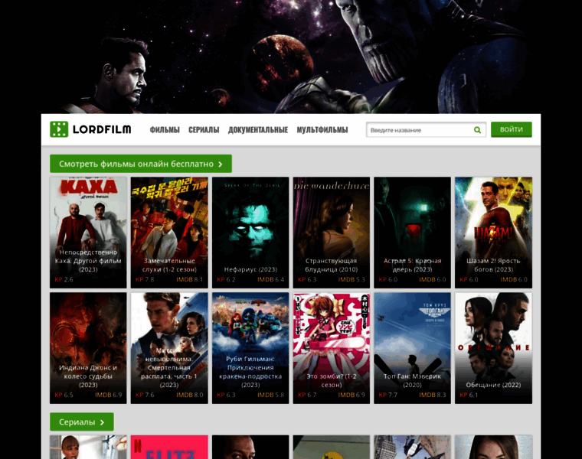Open Замечательные слухи series poster

point(169,233)
